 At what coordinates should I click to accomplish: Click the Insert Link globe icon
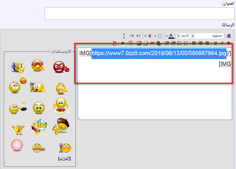point(159,43)
